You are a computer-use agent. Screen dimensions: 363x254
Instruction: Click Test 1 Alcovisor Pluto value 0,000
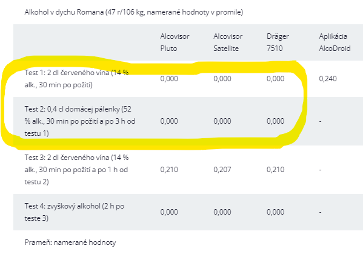(x=169, y=79)
